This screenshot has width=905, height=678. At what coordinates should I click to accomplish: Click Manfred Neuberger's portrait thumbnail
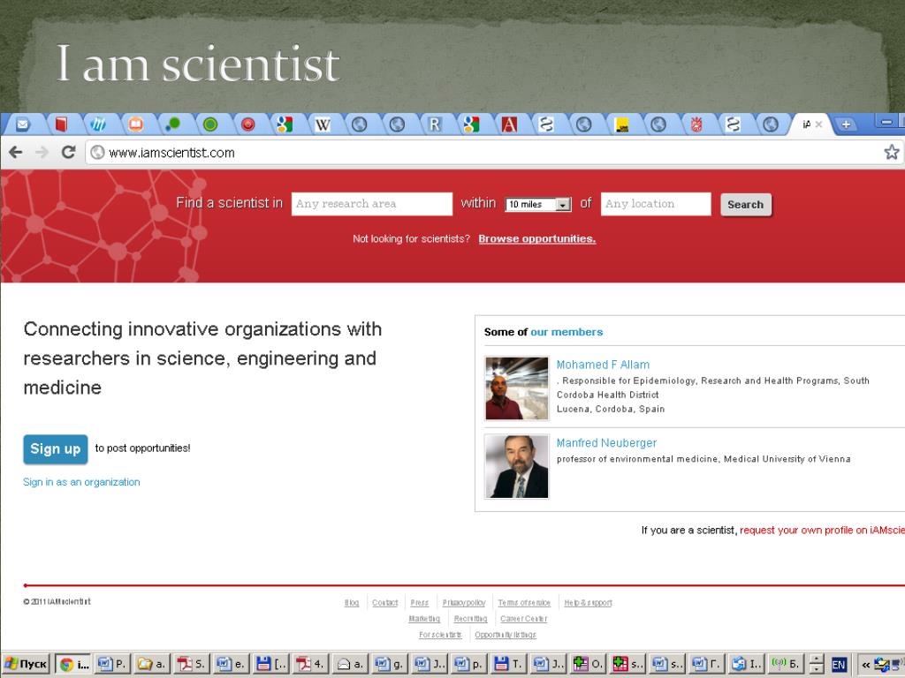click(516, 466)
